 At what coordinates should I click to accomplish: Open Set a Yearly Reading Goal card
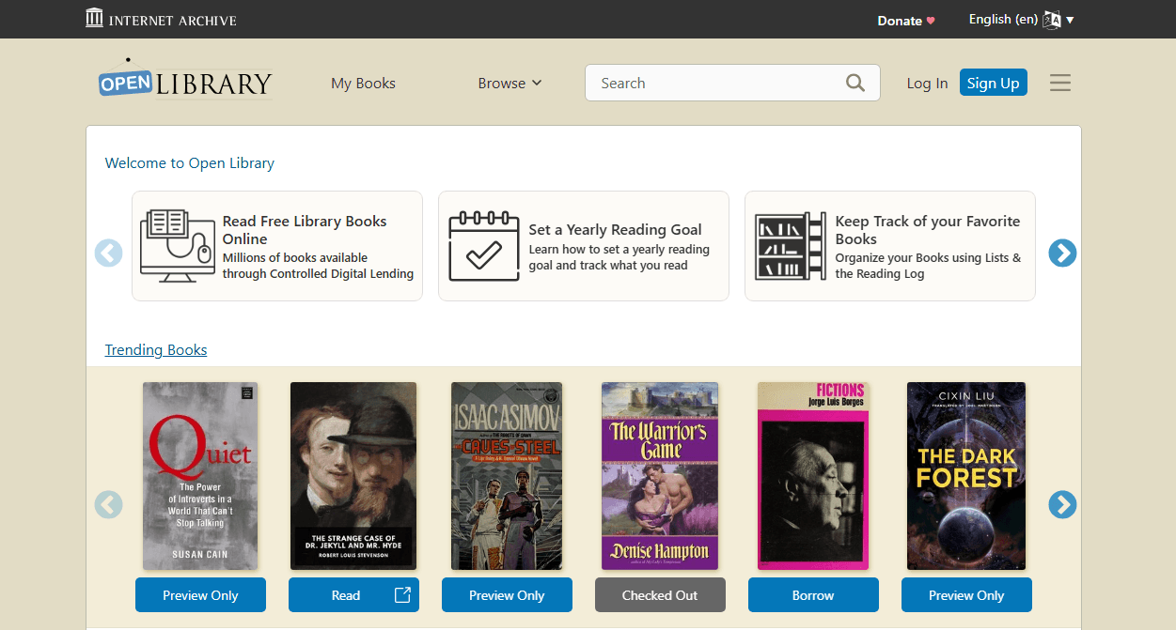pyautogui.click(x=584, y=246)
